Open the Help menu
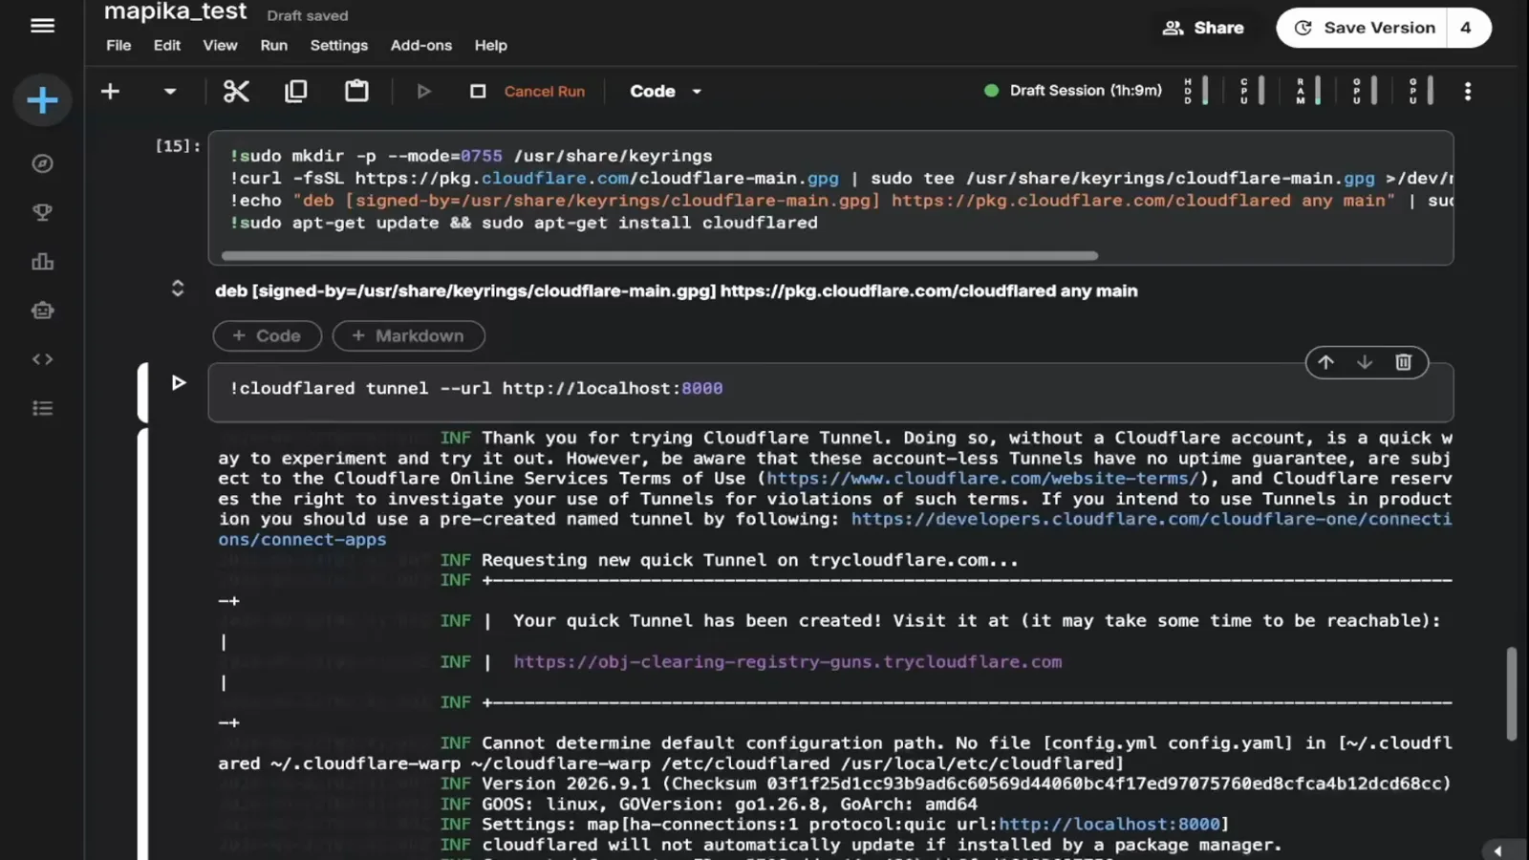Image resolution: width=1529 pixels, height=860 pixels. [x=491, y=45]
